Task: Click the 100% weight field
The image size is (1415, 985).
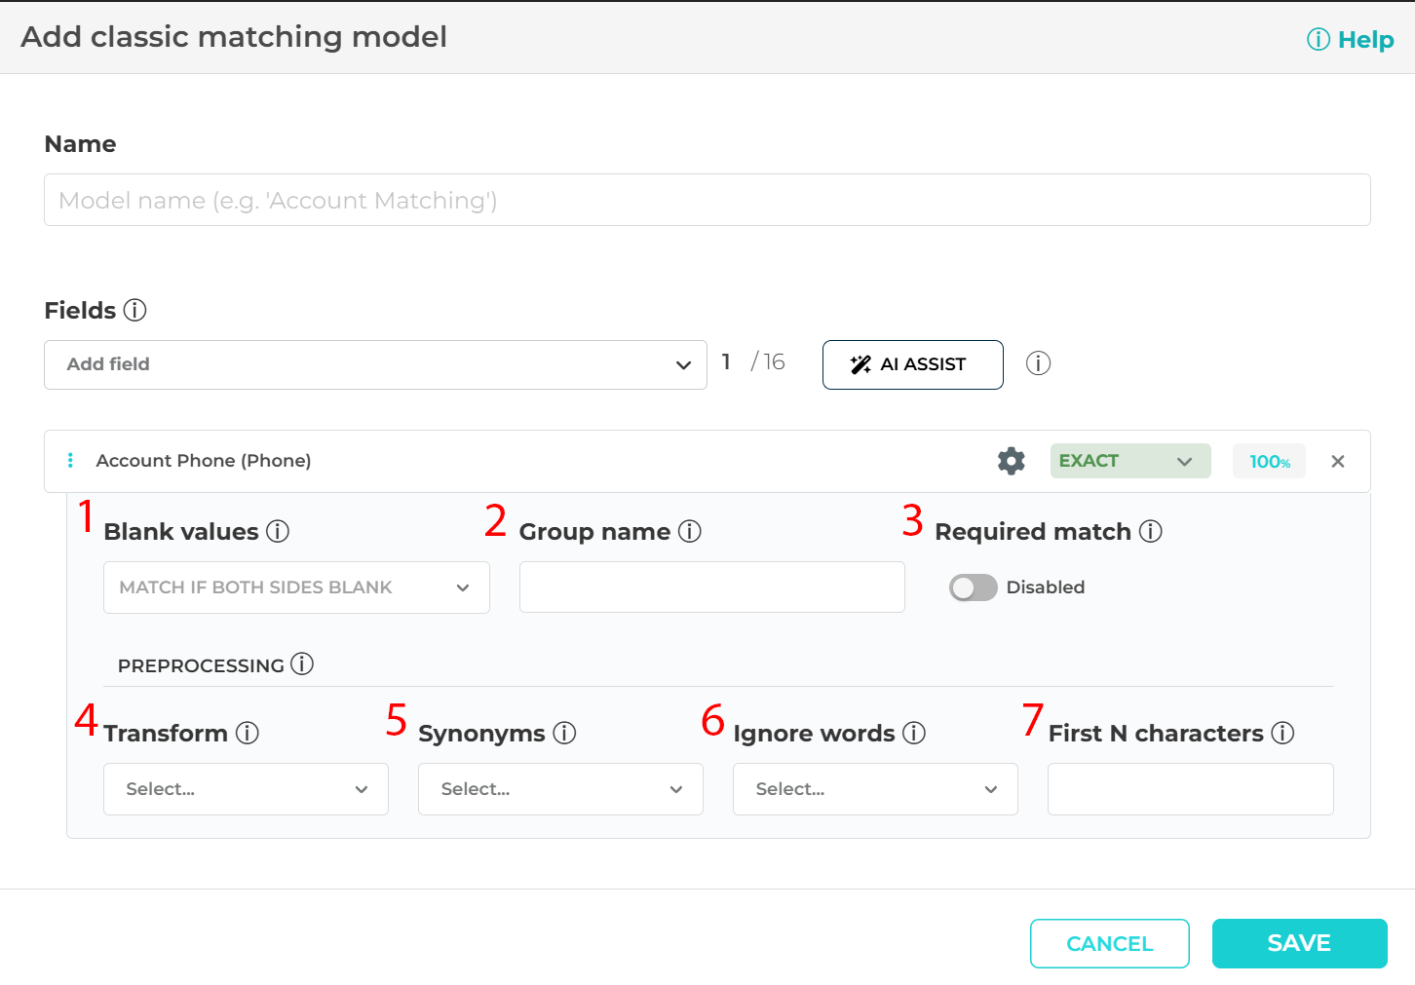Action: click(x=1269, y=462)
